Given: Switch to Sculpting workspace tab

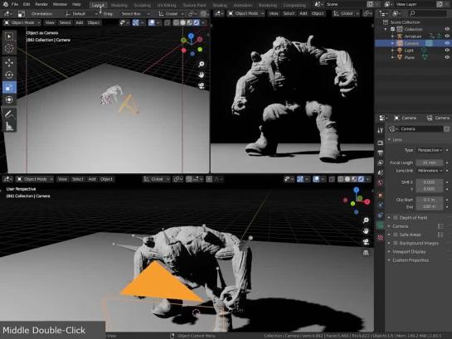Looking at the screenshot, I should [x=143, y=5].
